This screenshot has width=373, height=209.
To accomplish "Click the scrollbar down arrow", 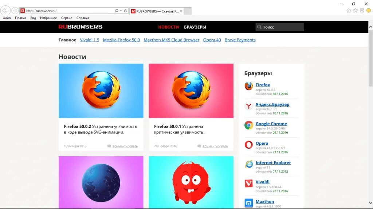I will [x=370, y=203].
